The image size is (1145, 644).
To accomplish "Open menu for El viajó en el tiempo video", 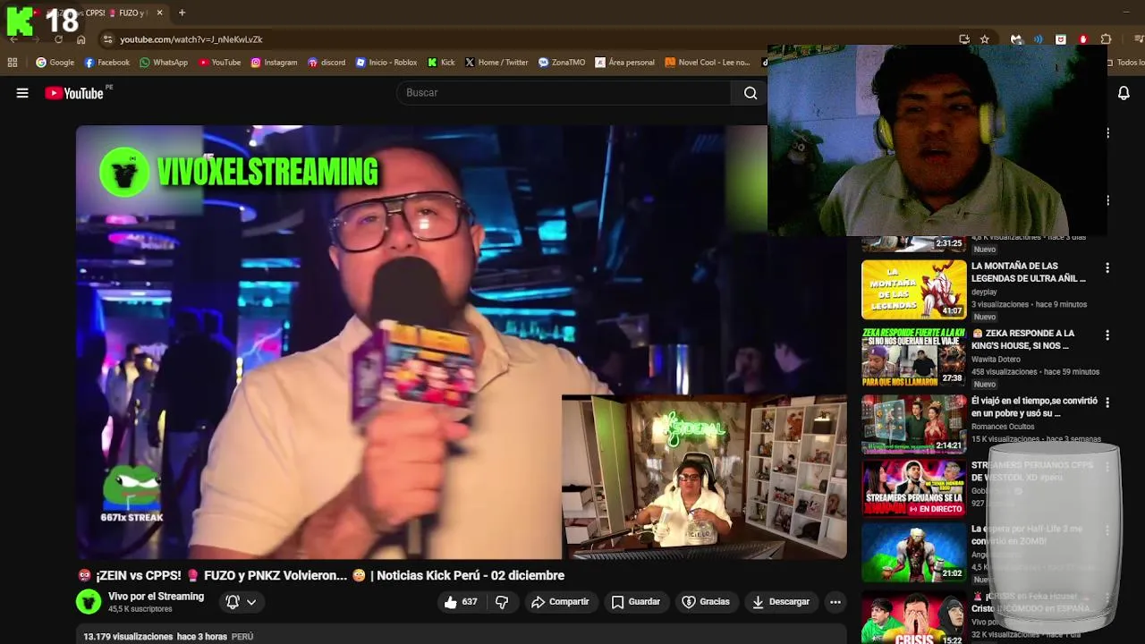I will pos(1107,402).
